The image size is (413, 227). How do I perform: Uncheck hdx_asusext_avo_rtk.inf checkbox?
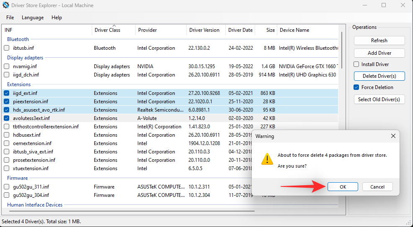[x=7, y=110]
